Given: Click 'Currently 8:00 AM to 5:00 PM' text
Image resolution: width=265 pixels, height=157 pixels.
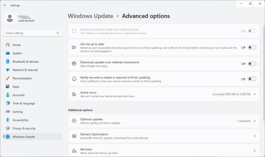Looking at the screenshot, I should point(231,94).
